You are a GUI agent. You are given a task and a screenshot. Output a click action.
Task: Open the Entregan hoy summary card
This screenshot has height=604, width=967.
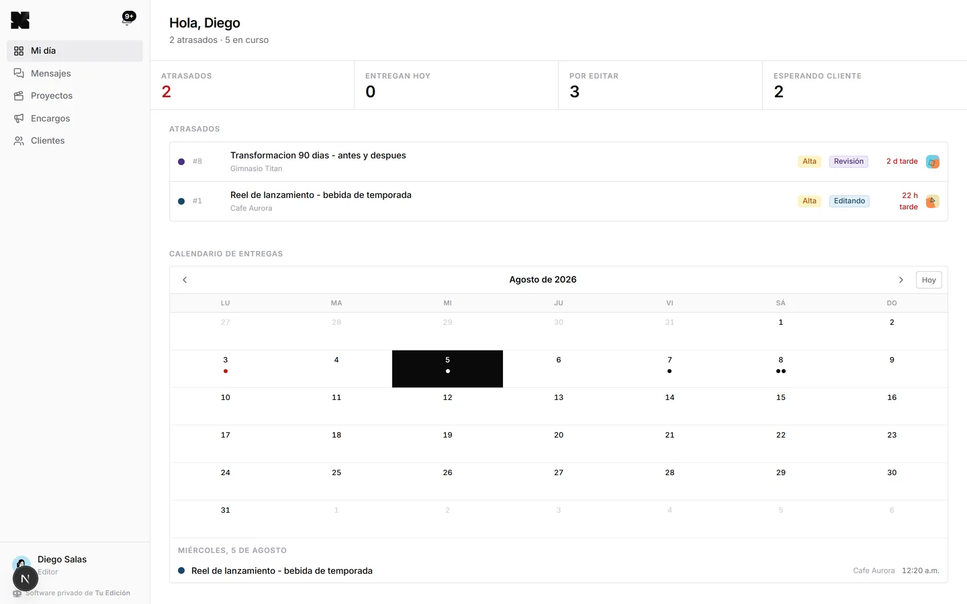pyautogui.click(x=456, y=85)
